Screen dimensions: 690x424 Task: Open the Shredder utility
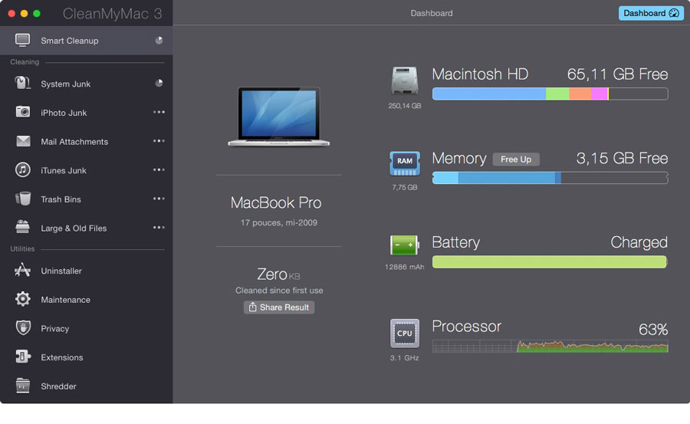(x=86, y=386)
